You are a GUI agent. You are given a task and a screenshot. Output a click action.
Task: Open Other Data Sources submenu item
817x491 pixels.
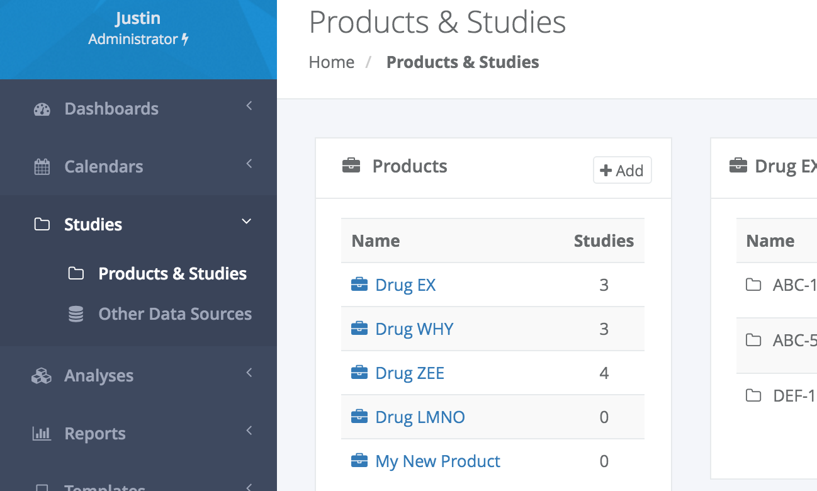(x=175, y=314)
